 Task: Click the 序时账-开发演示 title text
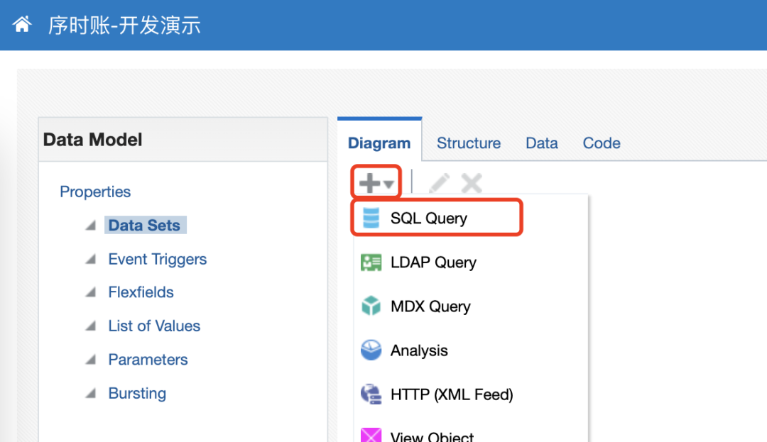(124, 25)
